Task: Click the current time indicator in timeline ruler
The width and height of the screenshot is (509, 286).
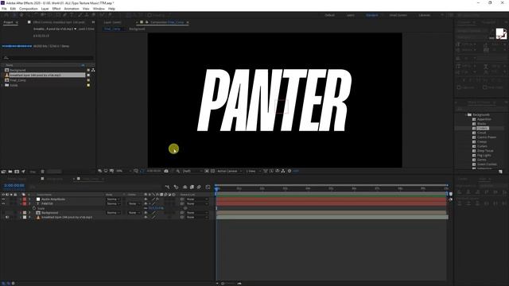Action: coord(216,189)
